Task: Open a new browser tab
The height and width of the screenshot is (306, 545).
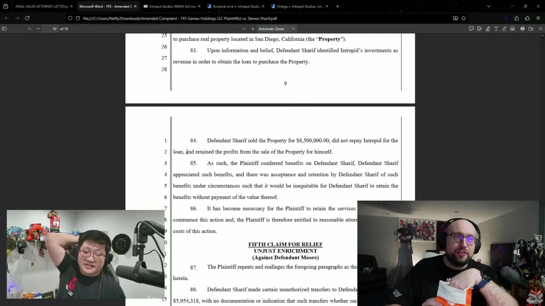Action: point(338,6)
